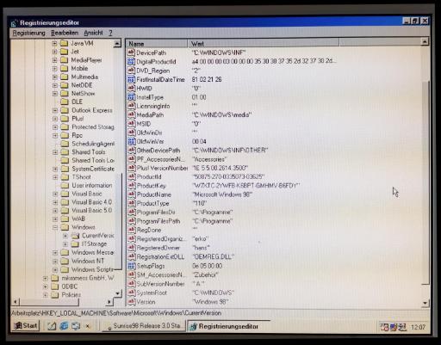Sort by the Name column header
This screenshot has width=441, height=345.
pyautogui.click(x=157, y=44)
